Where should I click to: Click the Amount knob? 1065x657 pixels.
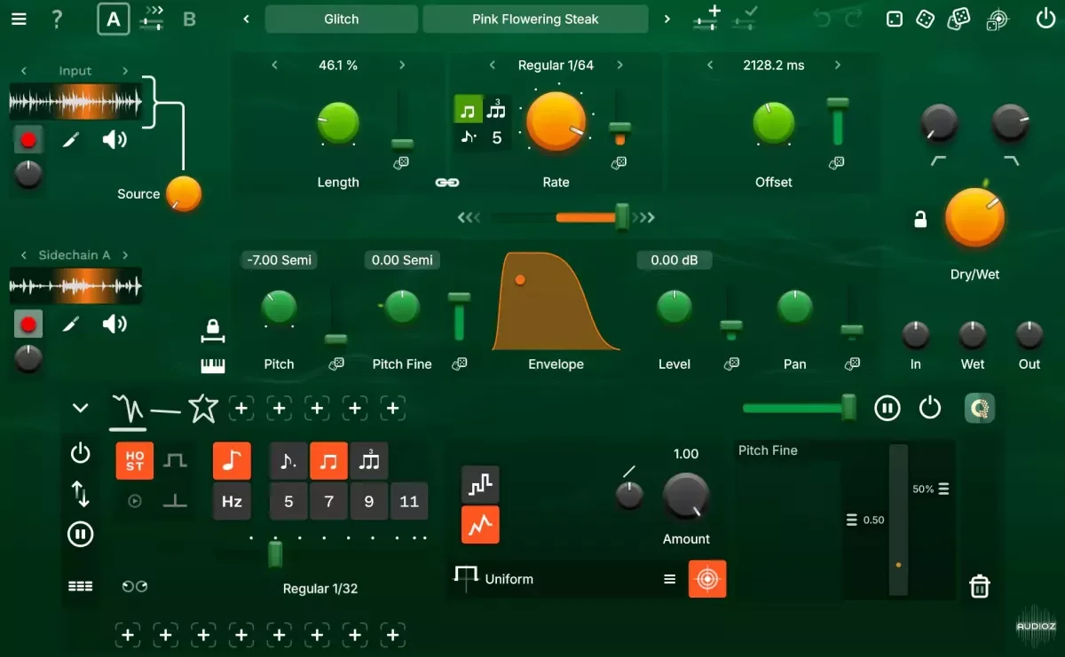point(686,496)
